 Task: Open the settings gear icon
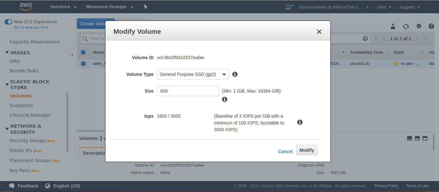(419, 26)
